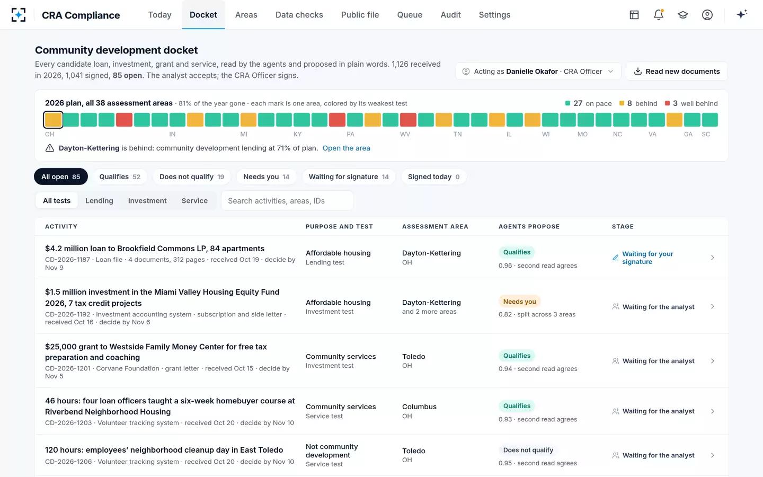The width and height of the screenshot is (763, 477).
Task: Click Does not qualify badge on East Toledo row
Action: pyautogui.click(x=528, y=450)
